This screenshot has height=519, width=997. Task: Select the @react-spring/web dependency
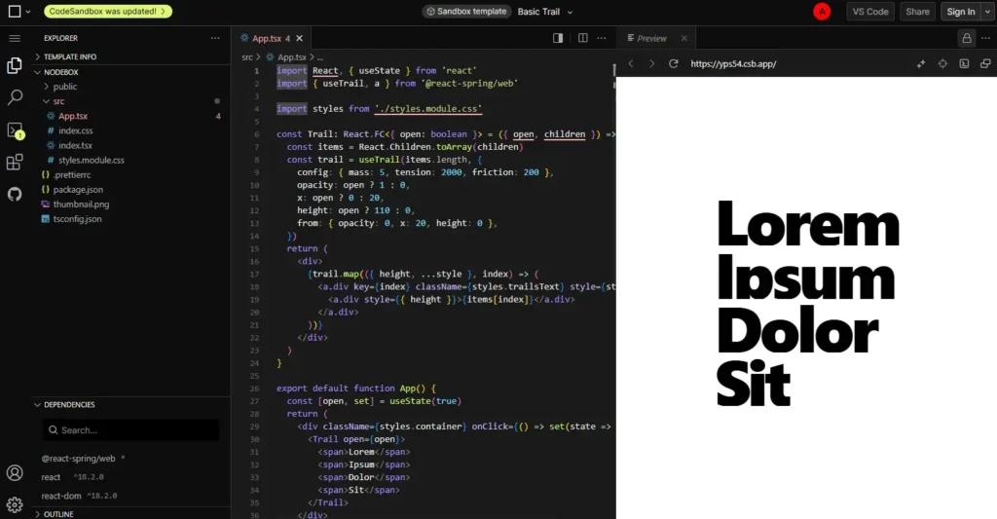pos(78,458)
